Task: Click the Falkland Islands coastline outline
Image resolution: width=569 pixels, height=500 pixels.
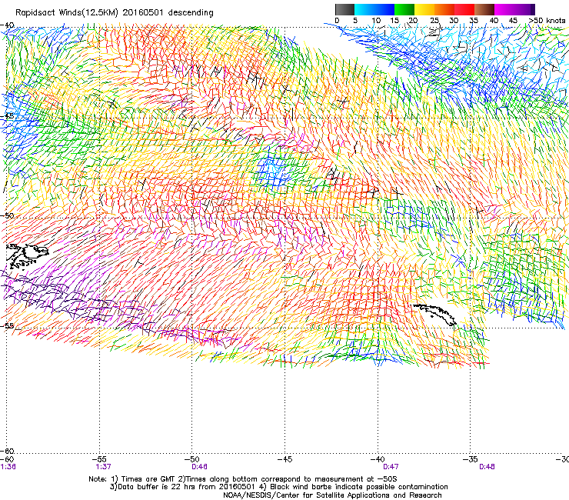Action: click(x=27, y=256)
